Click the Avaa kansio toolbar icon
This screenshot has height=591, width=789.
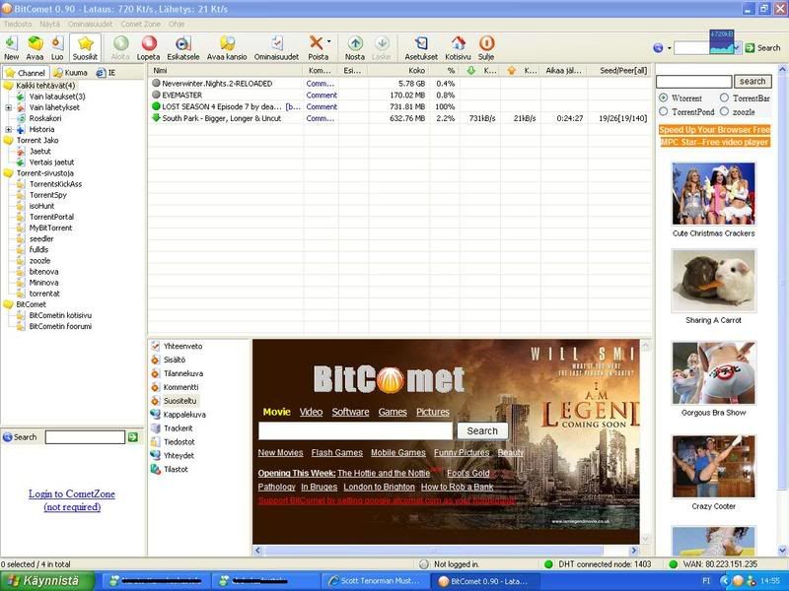(227, 44)
